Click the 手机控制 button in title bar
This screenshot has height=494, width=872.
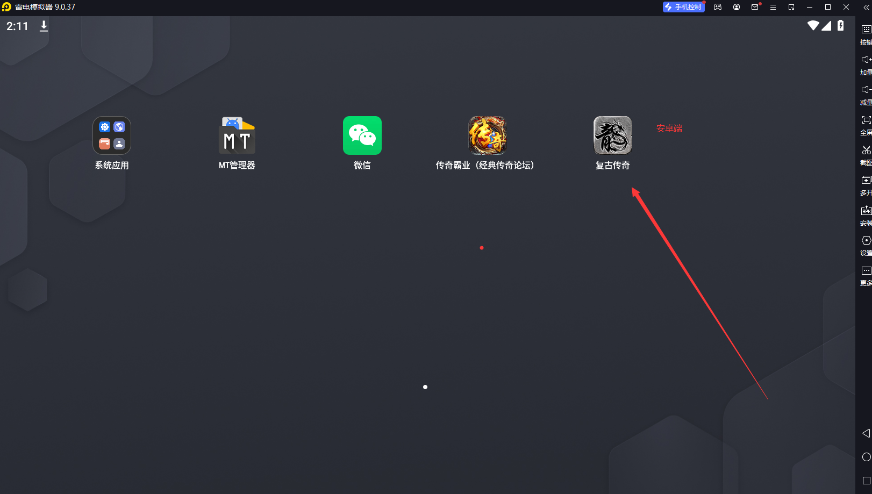tap(683, 7)
